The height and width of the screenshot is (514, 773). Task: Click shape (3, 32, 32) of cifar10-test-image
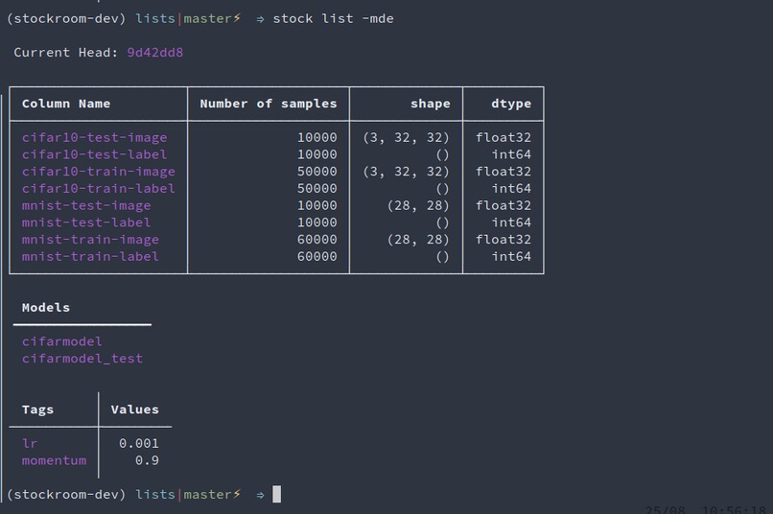pos(407,137)
